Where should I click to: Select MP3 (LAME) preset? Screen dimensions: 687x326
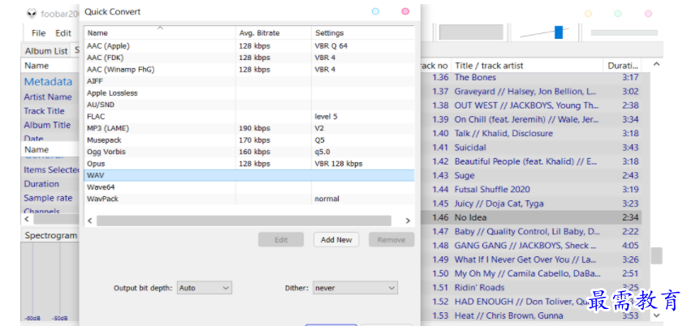(x=249, y=129)
